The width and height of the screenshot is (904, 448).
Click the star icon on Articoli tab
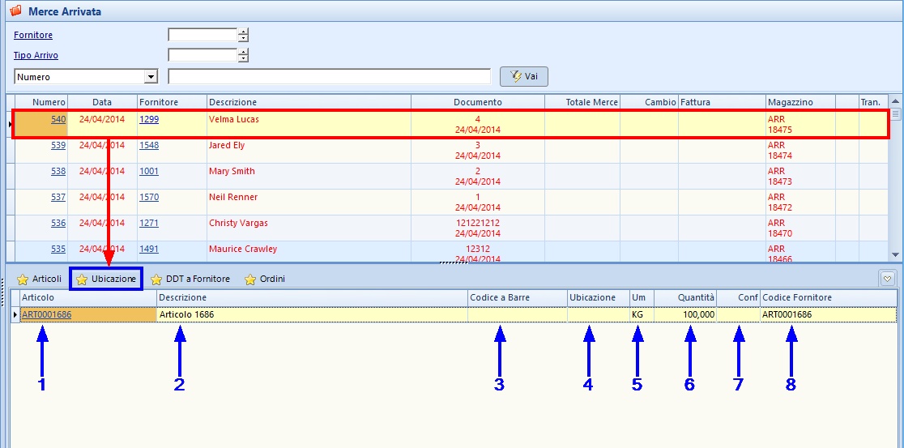click(23, 279)
